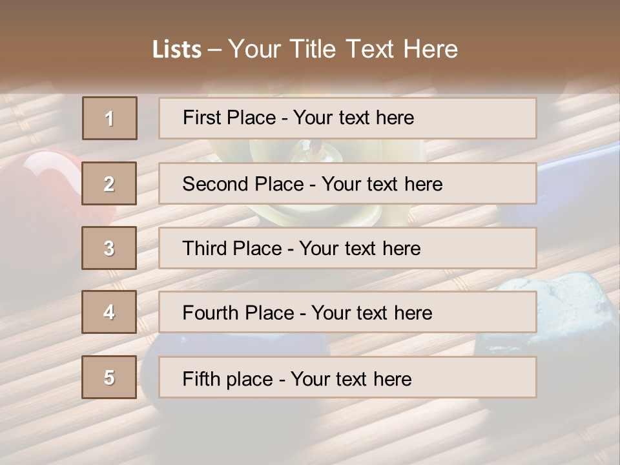Select the 'First Place - Your text here' box

tap(347, 118)
